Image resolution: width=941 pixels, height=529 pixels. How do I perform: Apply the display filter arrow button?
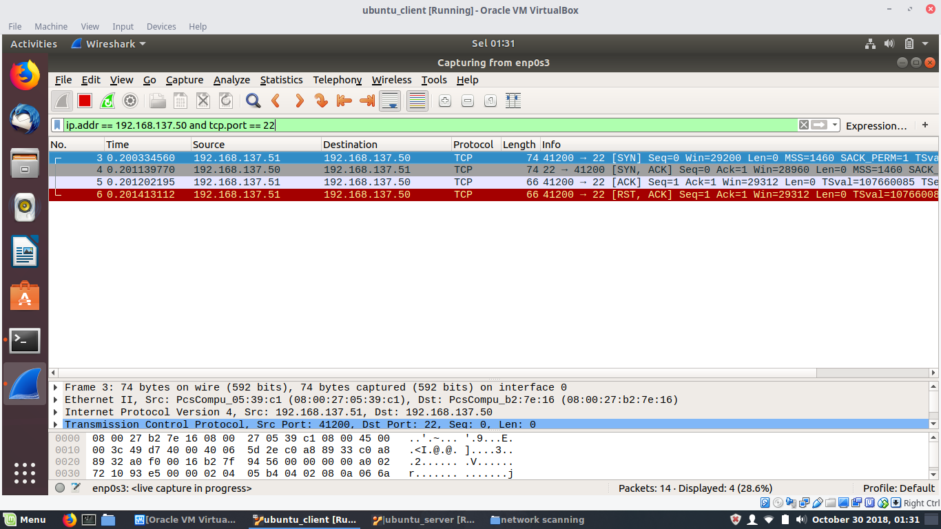(819, 125)
